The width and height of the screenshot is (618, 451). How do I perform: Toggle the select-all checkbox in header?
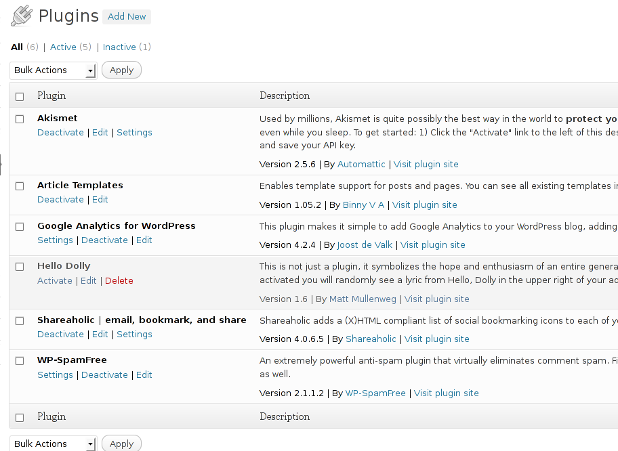click(20, 97)
